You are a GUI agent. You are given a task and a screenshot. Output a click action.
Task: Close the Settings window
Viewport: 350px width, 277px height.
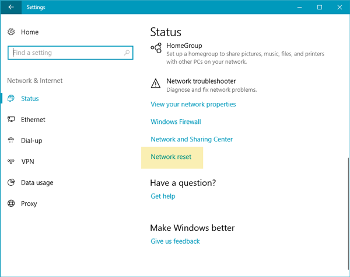point(339,7)
